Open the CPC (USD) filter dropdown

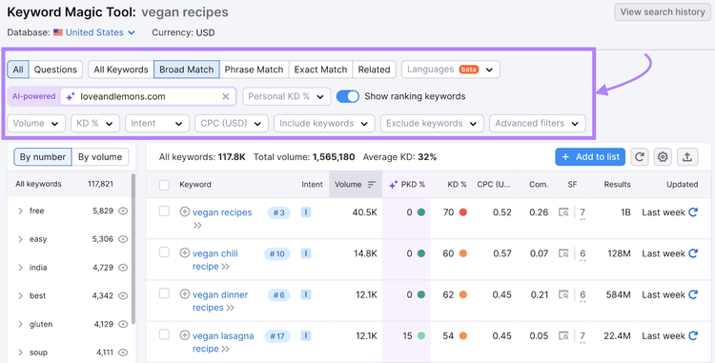coord(232,124)
